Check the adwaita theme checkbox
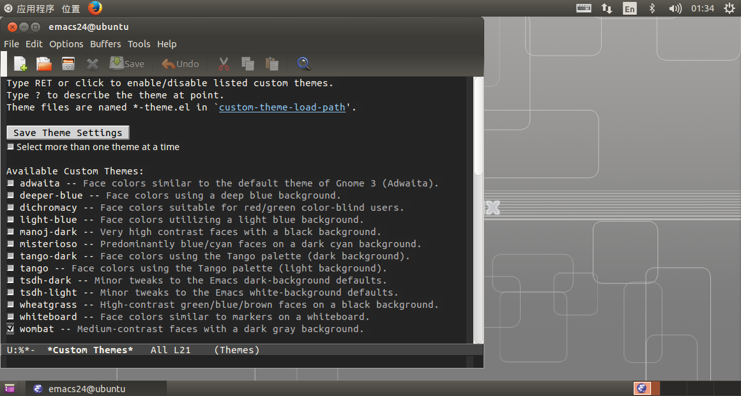Viewport: 741px width, 396px height. [x=10, y=183]
